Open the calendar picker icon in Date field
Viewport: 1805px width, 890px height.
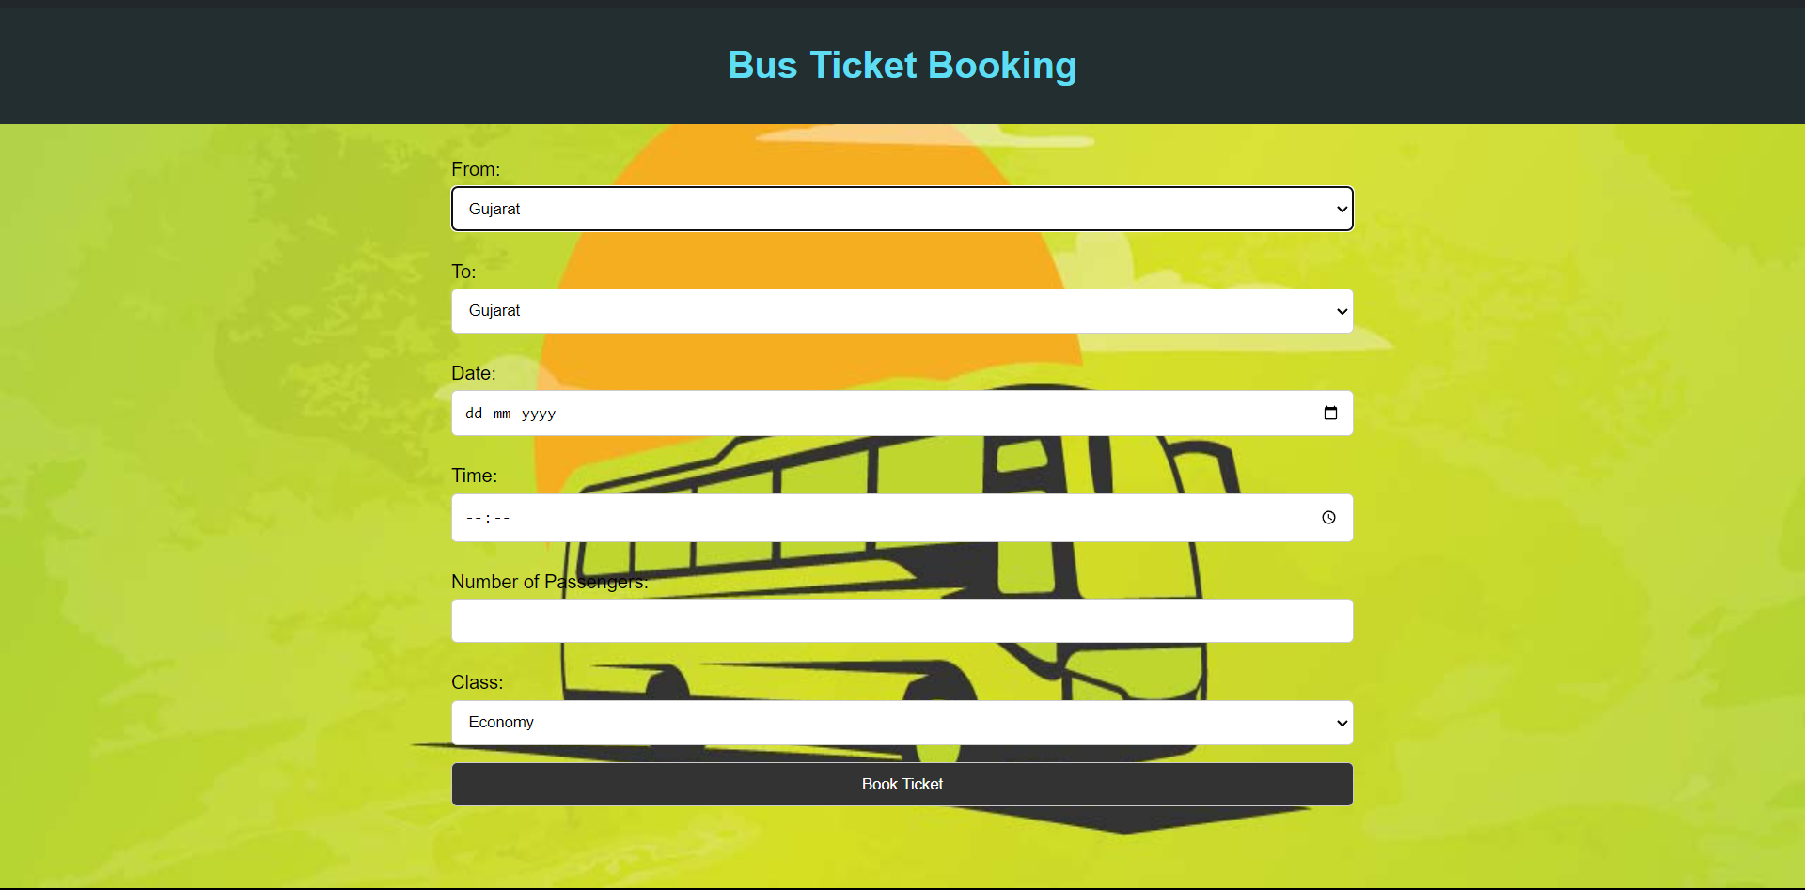[x=1330, y=414]
